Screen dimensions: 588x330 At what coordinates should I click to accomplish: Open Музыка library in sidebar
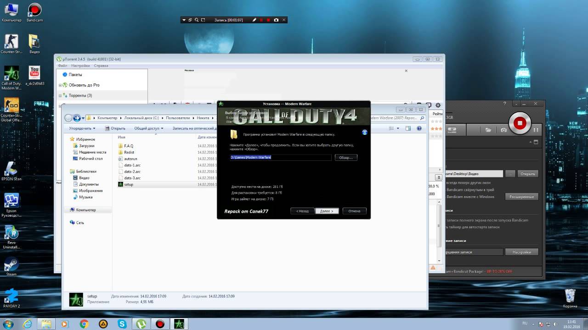coord(85,197)
